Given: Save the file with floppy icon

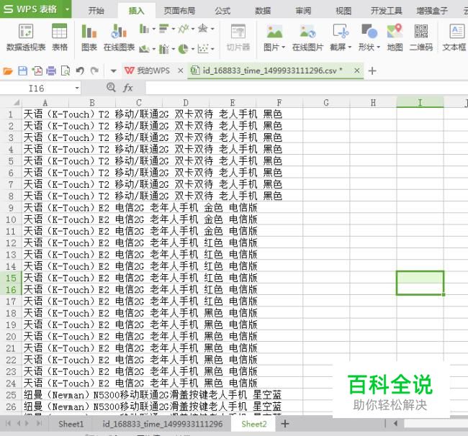Looking at the screenshot, I should pyautogui.click(x=23, y=71).
